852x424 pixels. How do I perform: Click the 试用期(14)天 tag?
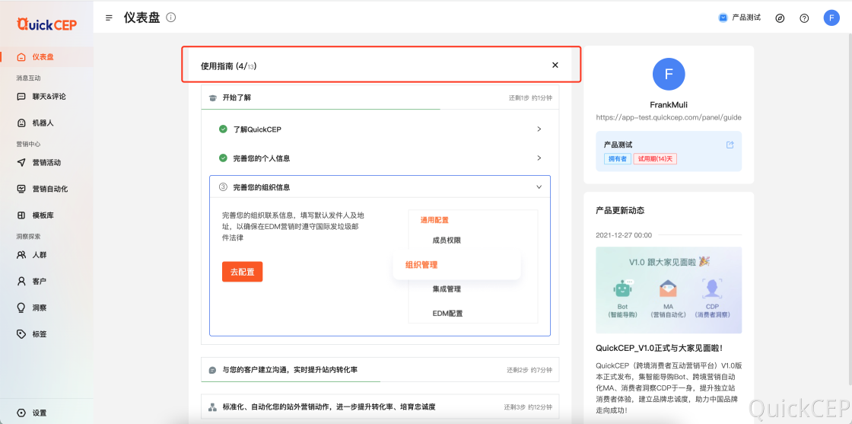click(655, 159)
